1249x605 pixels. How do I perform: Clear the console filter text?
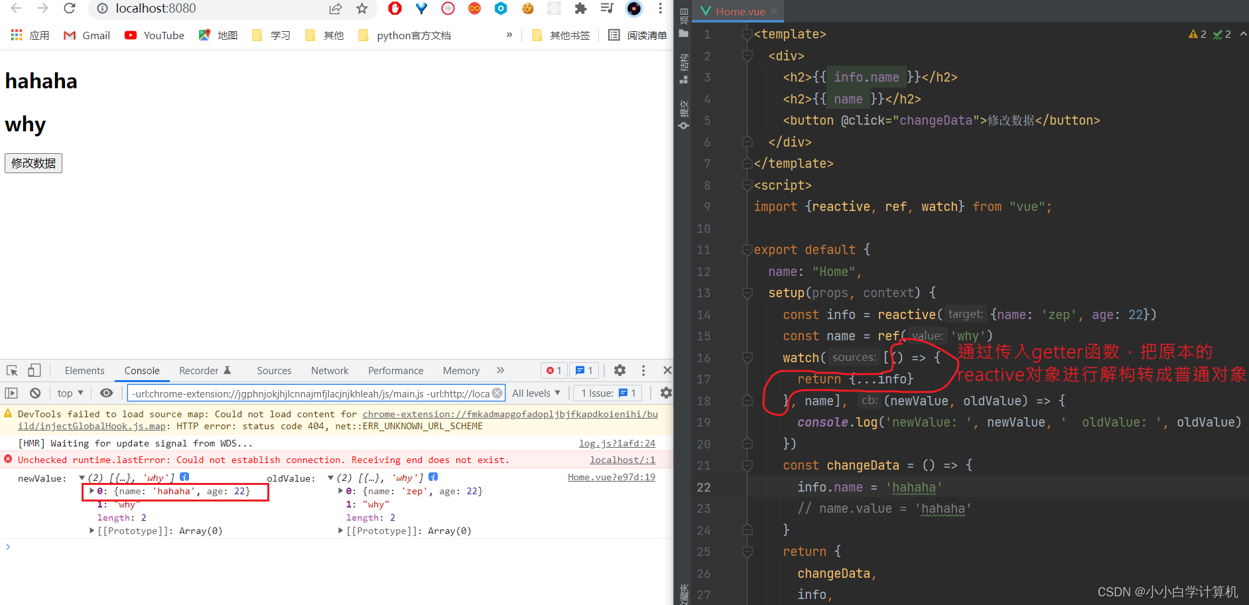(x=497, y=393)
